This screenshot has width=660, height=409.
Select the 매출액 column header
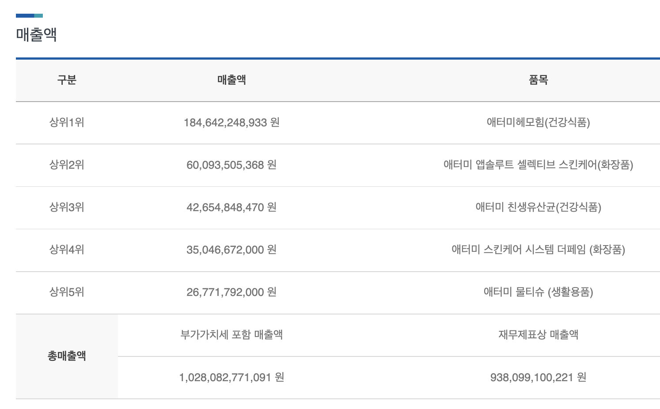(231, 80)
